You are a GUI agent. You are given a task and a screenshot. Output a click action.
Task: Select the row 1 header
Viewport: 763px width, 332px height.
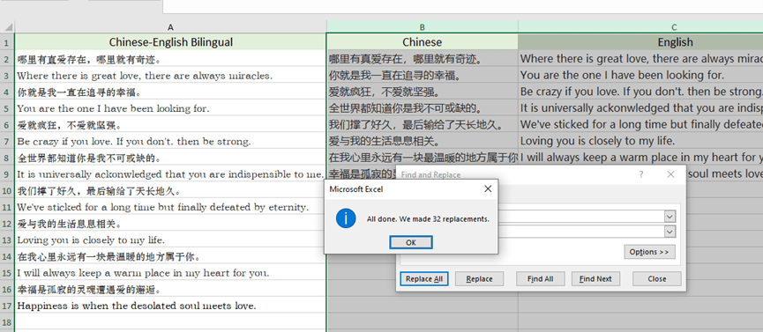pyautogui.click(x=7, y=42)
